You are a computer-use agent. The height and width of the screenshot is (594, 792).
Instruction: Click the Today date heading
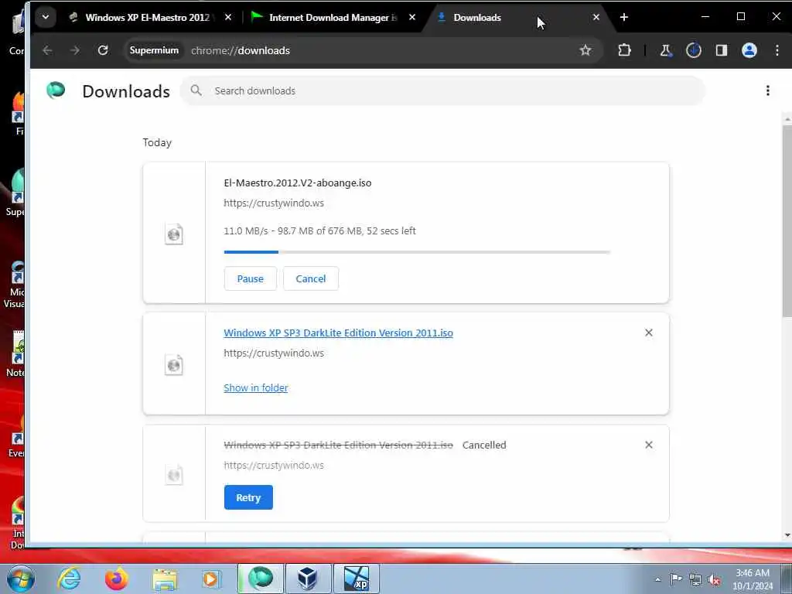(157, 142)
